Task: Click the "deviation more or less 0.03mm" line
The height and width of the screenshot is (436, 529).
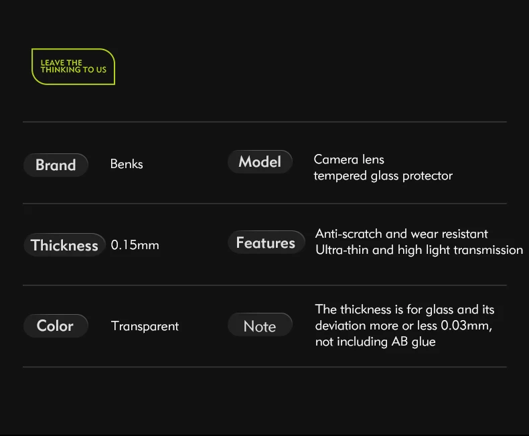Action: click(403, 325)
